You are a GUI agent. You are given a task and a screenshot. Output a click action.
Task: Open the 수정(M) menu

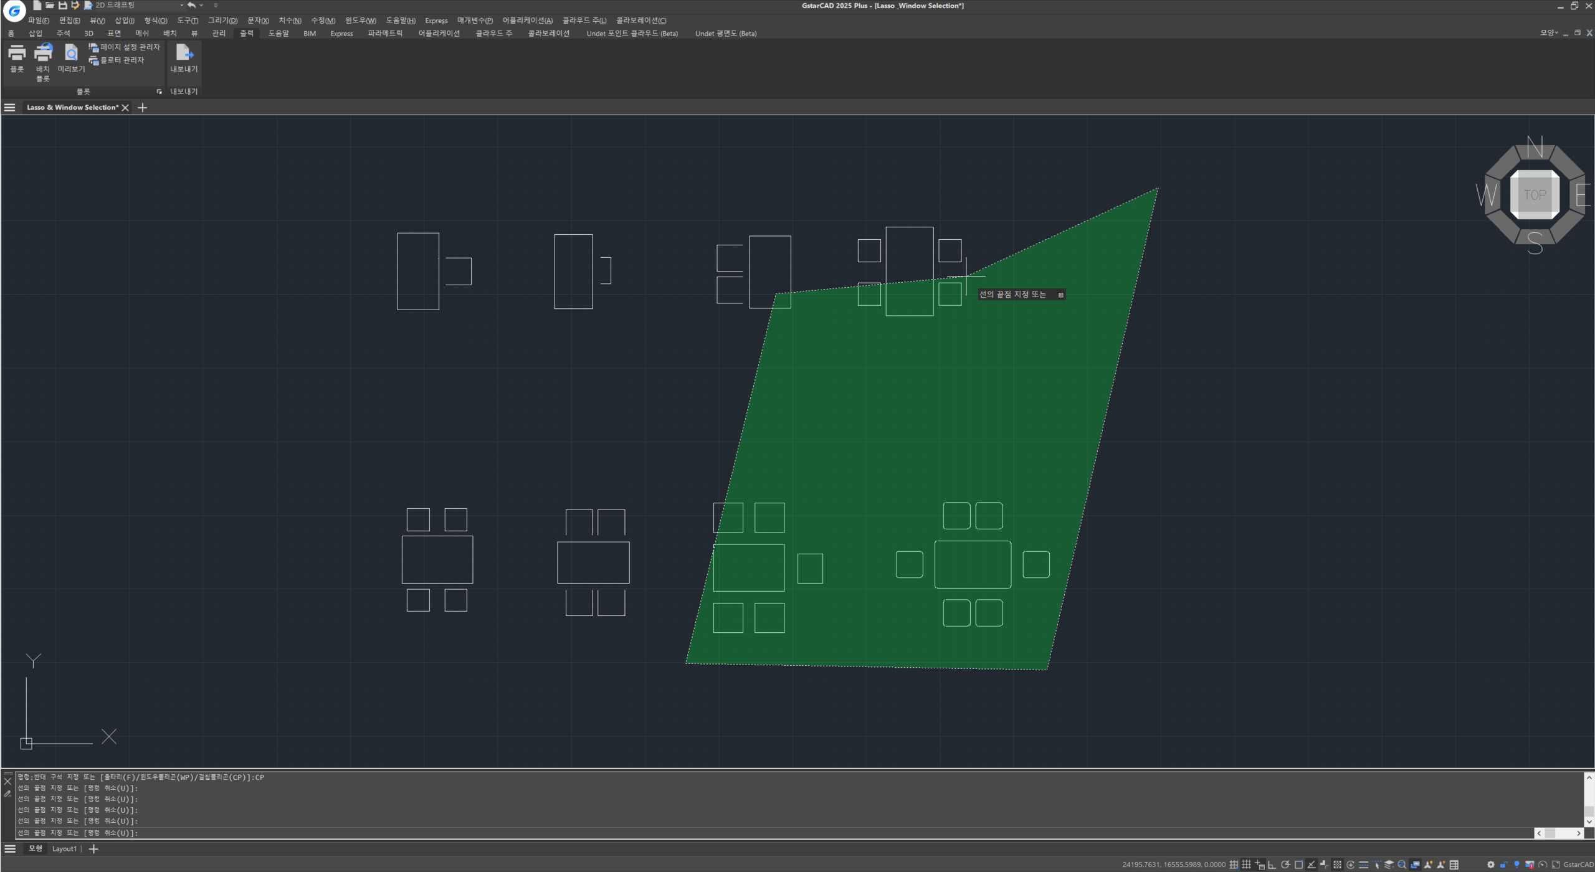[x=323, y=21]
